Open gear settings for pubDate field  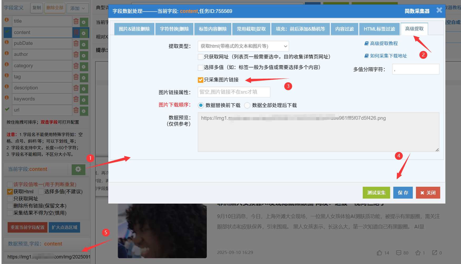coord(84,44)
